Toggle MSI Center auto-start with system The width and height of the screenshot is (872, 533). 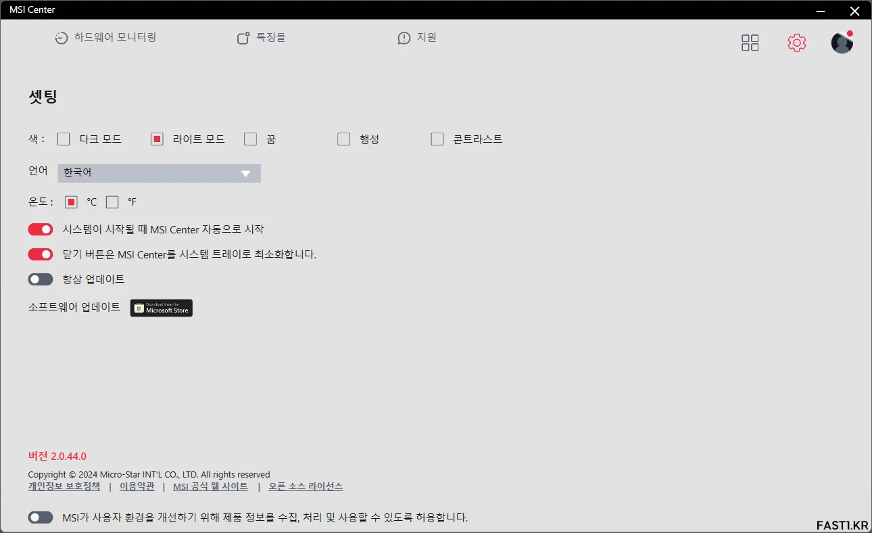tap(41, 230)
